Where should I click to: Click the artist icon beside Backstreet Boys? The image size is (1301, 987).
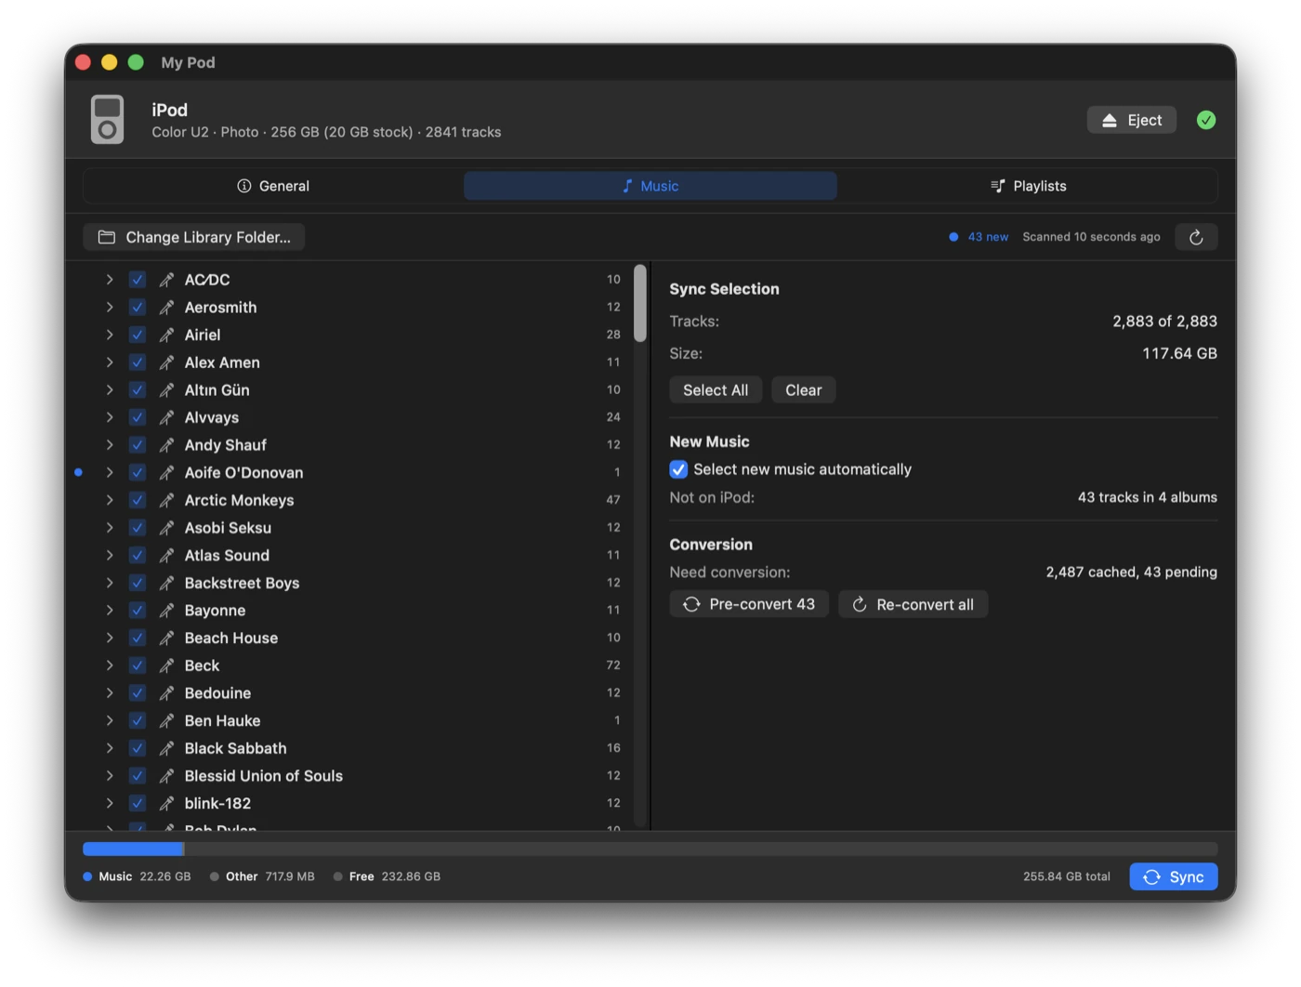(x=166, y=583)
